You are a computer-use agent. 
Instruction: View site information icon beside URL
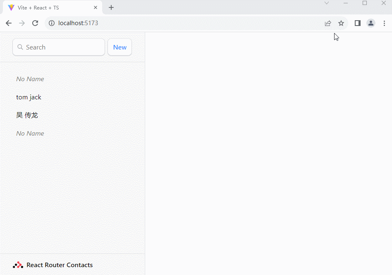coord(52,23)
